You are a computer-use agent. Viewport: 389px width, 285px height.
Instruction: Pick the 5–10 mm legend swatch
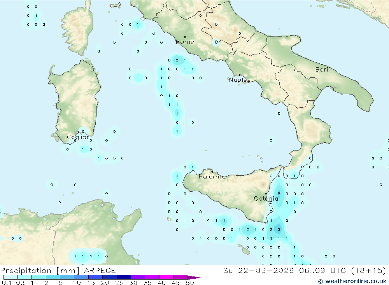(67, 277)
